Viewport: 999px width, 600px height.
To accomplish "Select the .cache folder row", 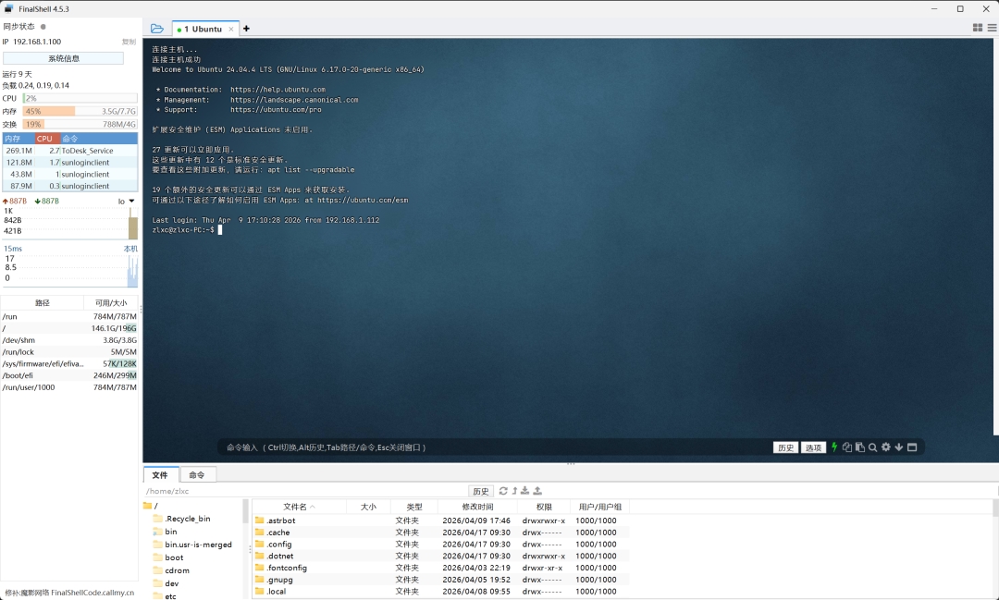I will coord(441,533).
